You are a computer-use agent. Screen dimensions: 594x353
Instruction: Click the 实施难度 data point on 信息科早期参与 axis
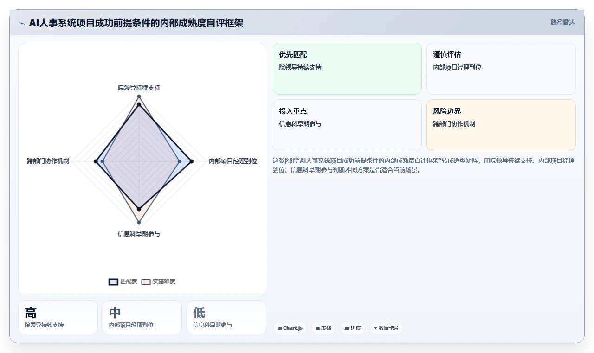pyautogui.click(x=139, y=222)
